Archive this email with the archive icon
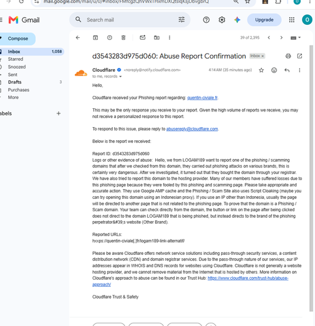Viewport: 315px width, 326px height. [95, 38]
